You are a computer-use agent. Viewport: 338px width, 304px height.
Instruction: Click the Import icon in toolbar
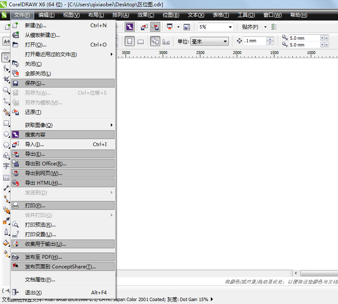(x=144, y=27)
